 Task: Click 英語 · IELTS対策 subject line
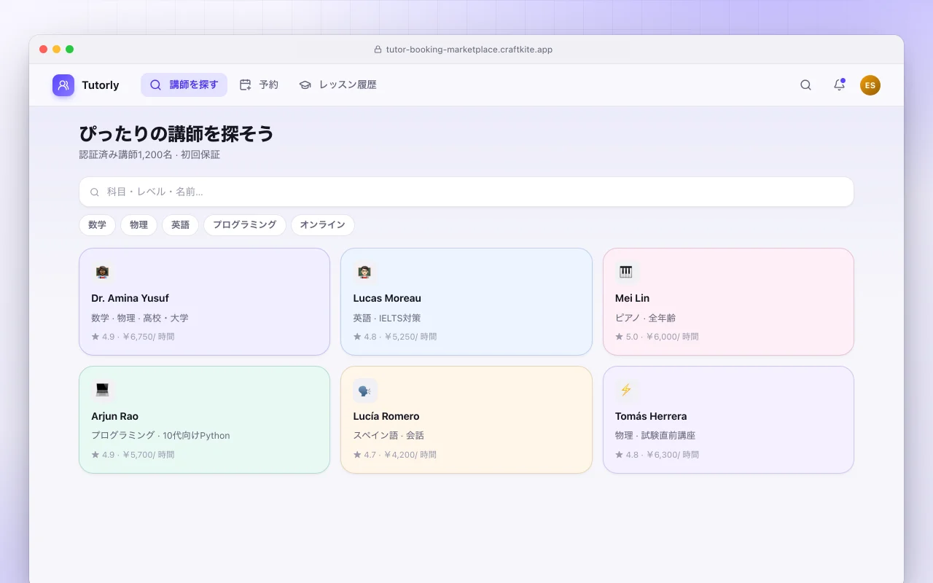coord(387,318)
